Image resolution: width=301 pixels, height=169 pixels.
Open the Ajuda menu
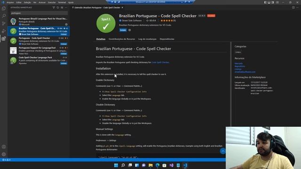pos(71,2)
